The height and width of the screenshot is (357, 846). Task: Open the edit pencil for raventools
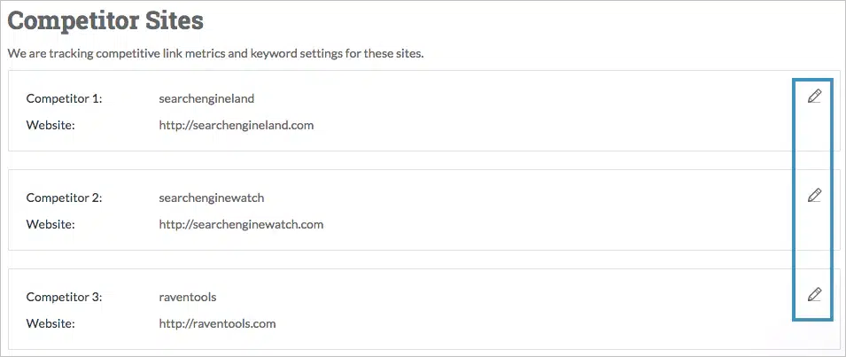[814, 294]
